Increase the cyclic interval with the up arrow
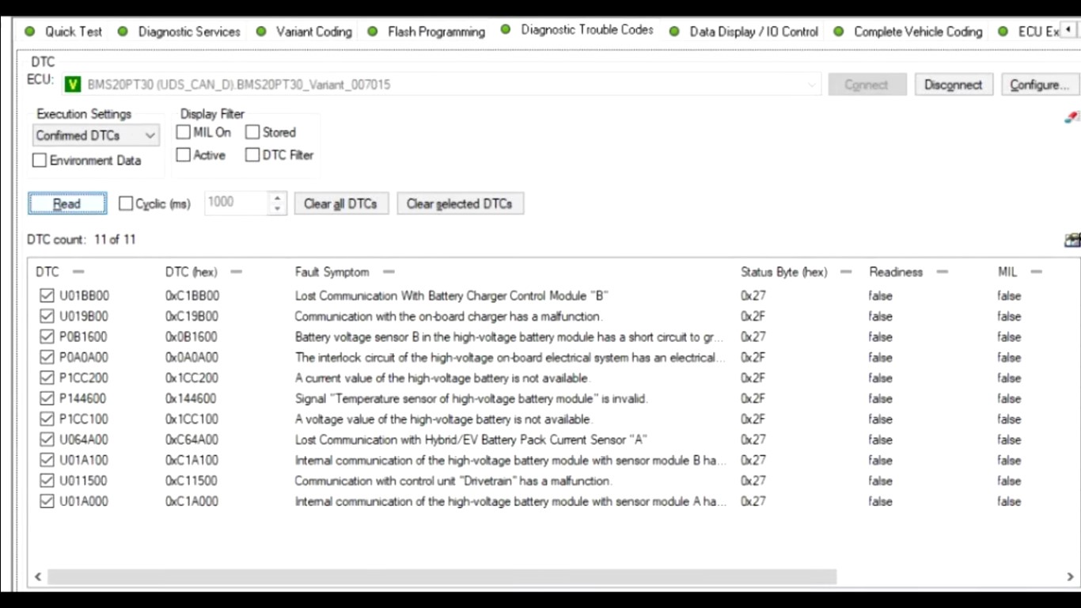The image size is (1081, 608). tap(276, 198)
